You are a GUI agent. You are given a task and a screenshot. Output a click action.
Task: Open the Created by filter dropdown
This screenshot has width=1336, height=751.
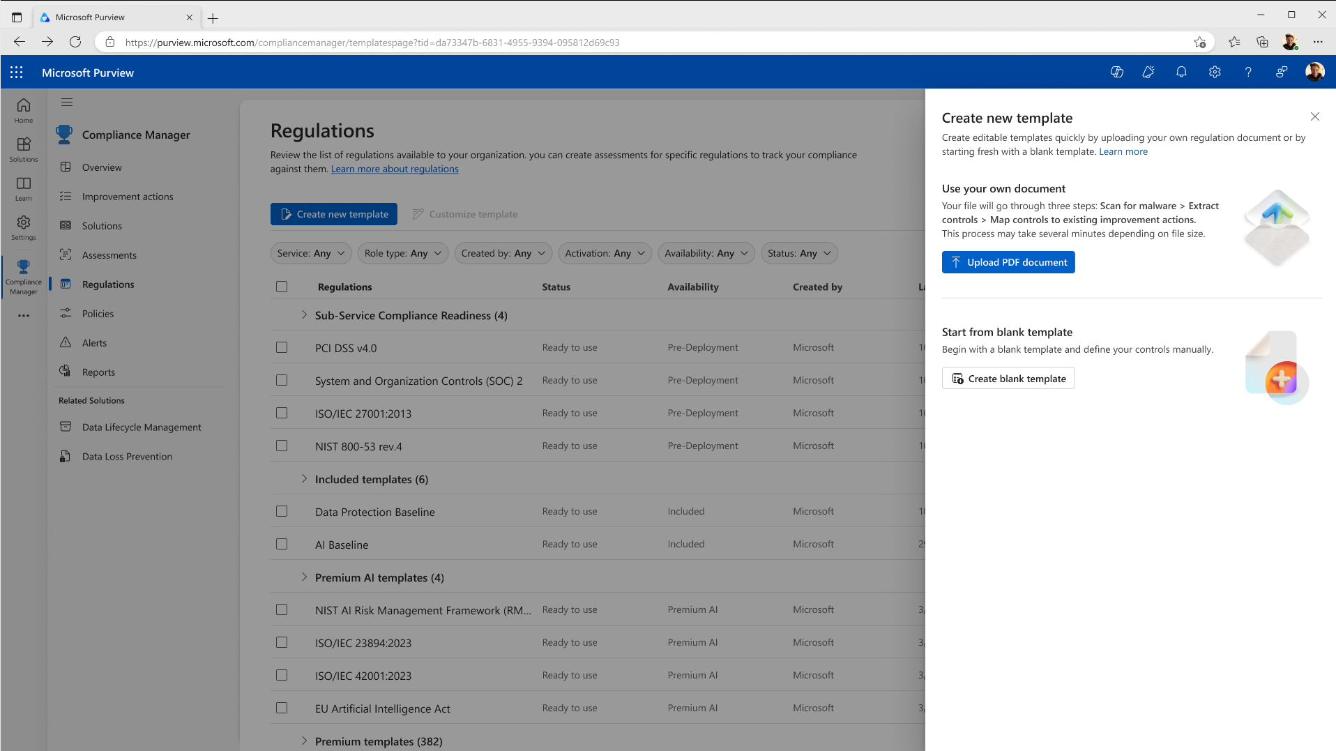pos(503,253)
